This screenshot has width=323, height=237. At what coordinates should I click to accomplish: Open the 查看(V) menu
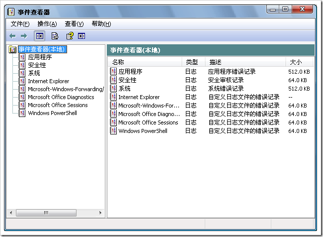pos(74,24)
